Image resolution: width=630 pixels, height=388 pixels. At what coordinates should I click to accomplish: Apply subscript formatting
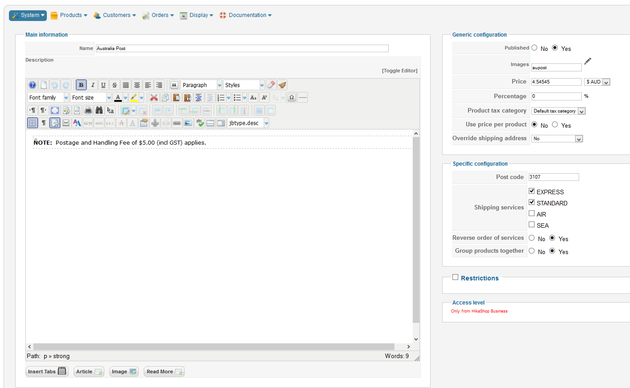click(253, 97)
